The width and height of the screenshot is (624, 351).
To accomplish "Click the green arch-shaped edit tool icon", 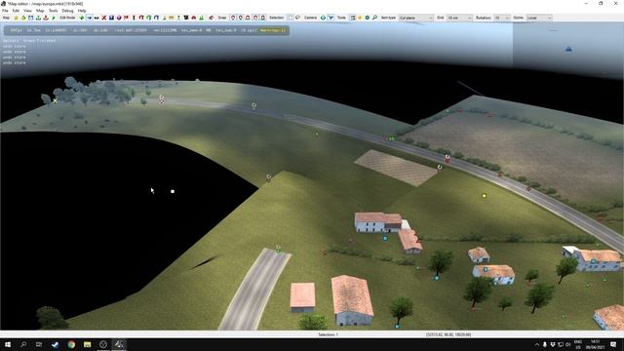I will [x=149, y=18].
